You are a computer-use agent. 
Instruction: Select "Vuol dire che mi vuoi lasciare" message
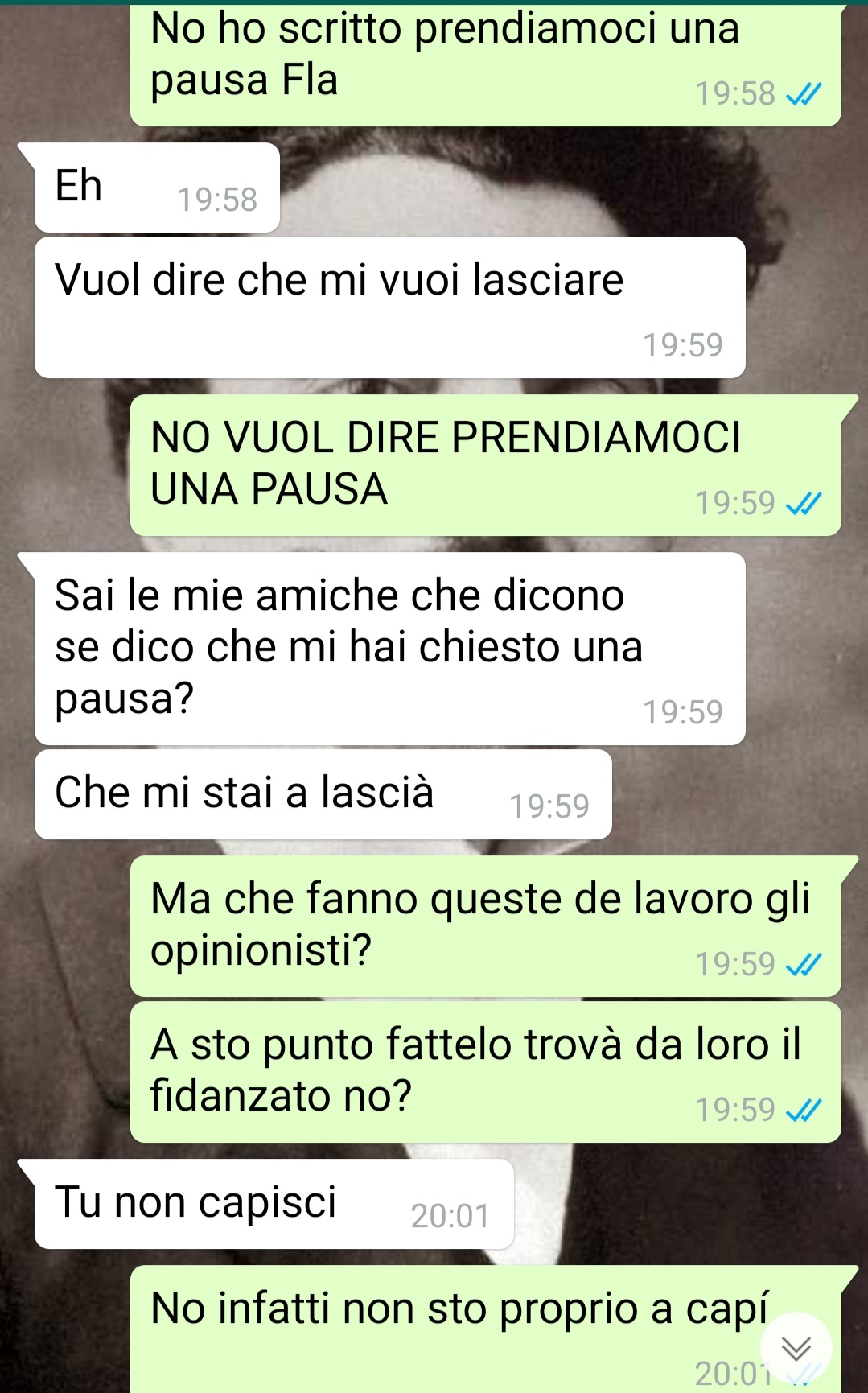tap(389, 307)
